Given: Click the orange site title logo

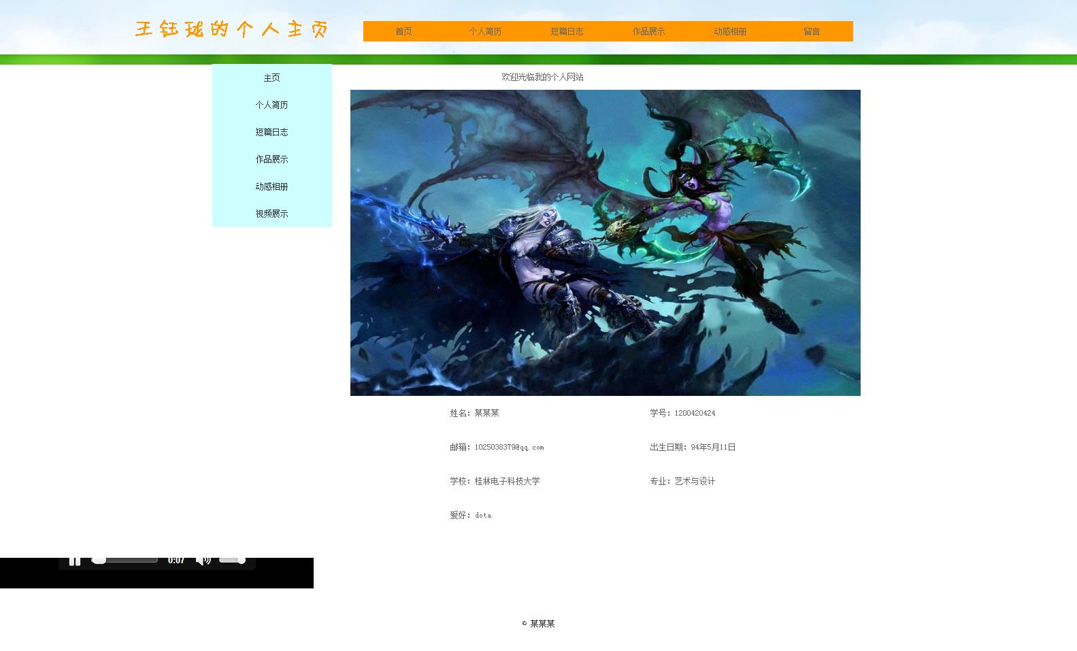Looking at the screenshot, I should pyautogui.click(x=231, y=29).
